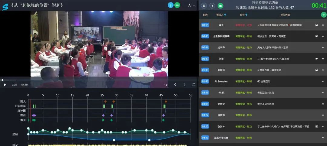
Task: Click the orange 挑人 marker near minute 46
Action: point(166,102)
